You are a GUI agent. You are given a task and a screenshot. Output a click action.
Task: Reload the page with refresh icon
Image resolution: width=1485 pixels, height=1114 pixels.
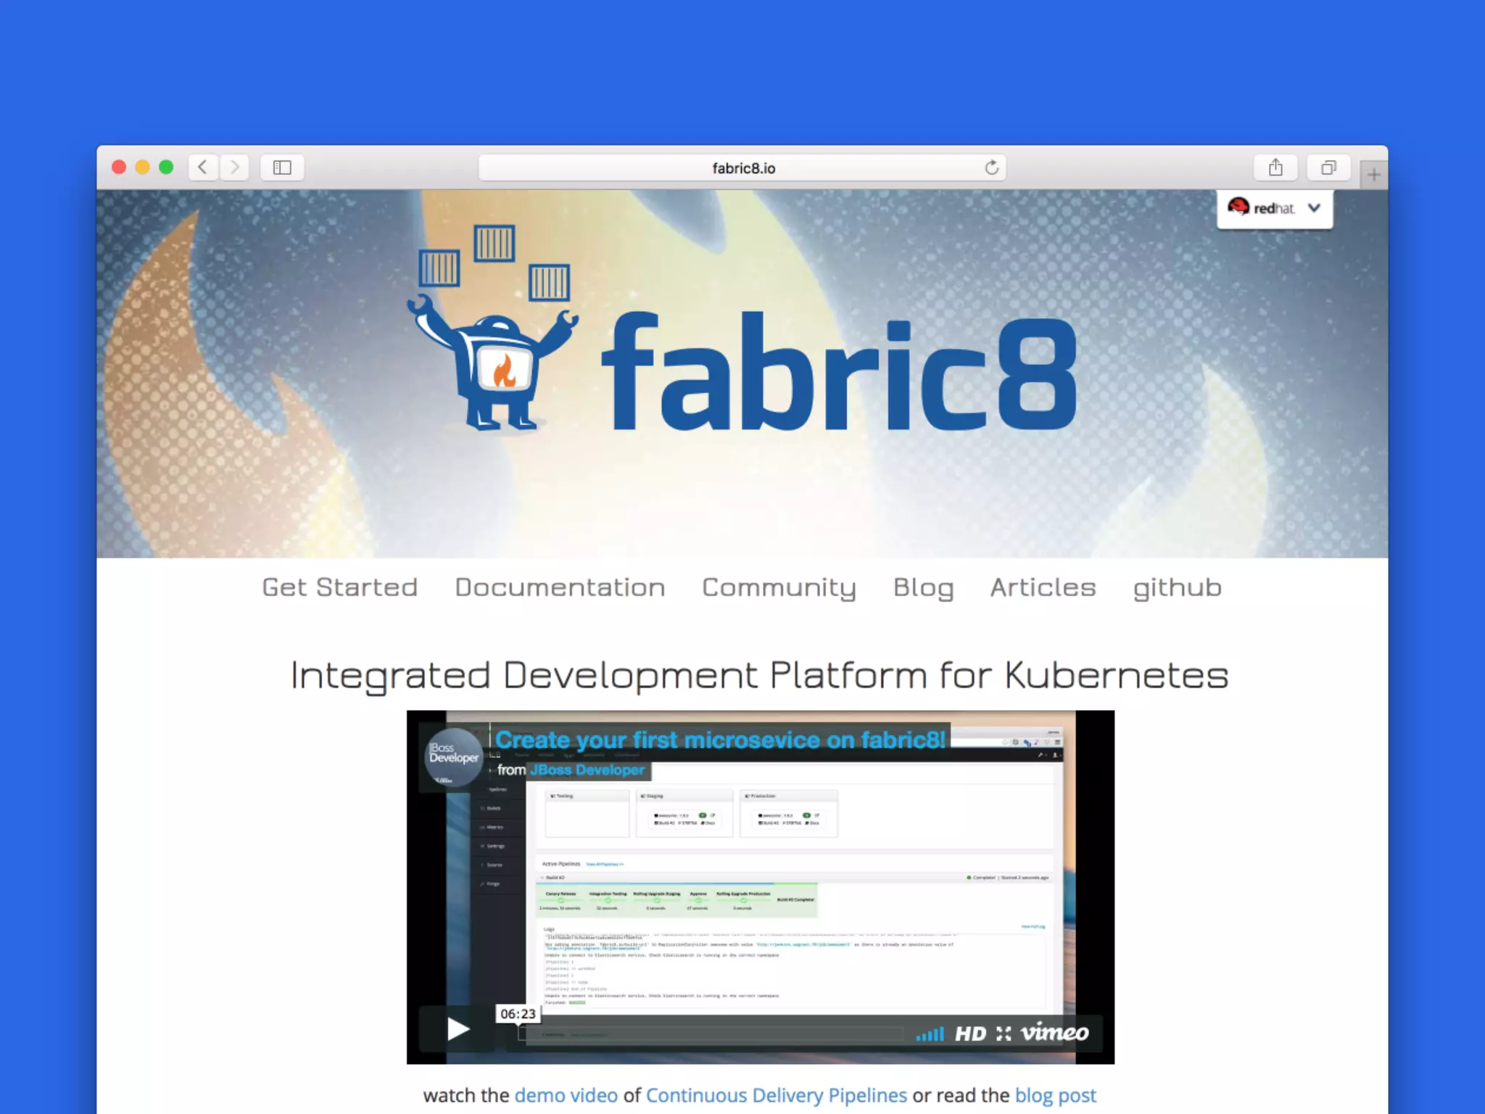(991, 168)
